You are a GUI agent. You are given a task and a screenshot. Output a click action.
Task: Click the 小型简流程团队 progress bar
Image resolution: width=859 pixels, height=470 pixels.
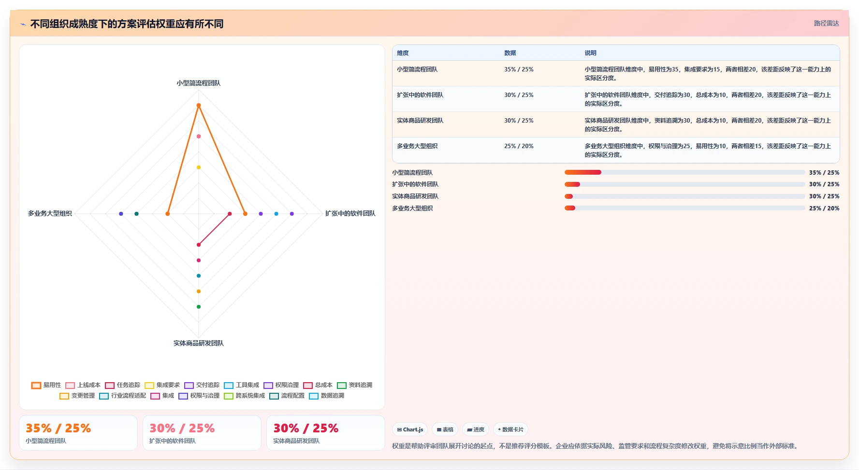(684, 172)
